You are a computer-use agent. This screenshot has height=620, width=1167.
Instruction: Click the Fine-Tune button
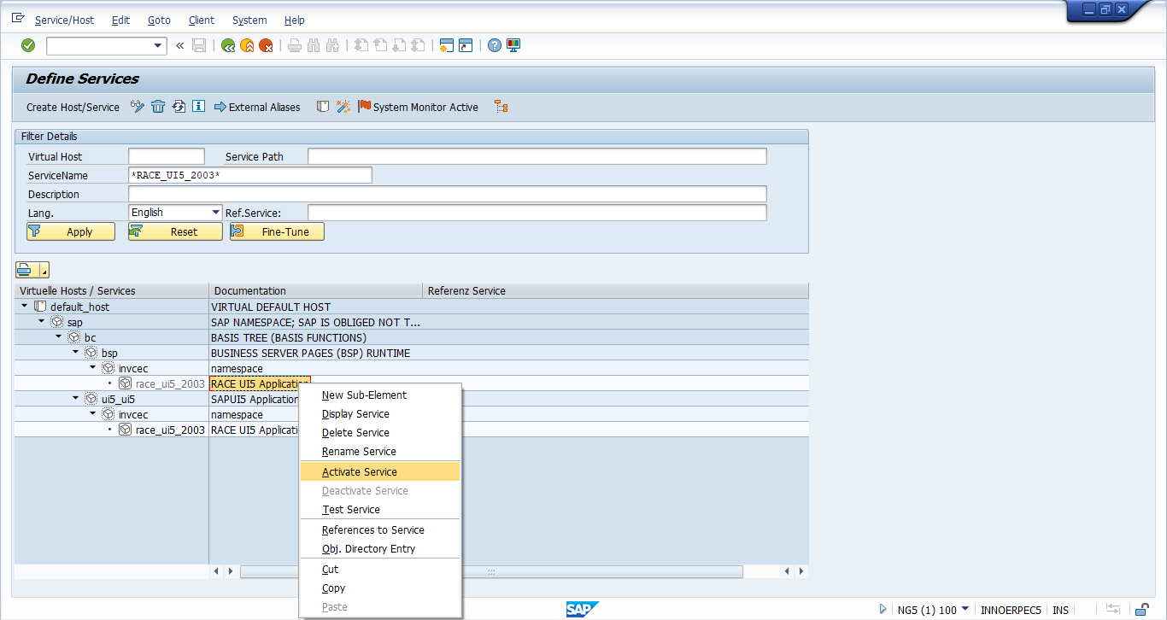point(277,231)
